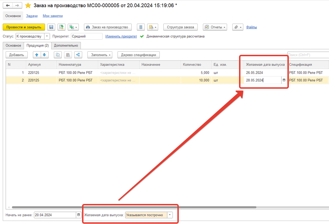This screenshot has height=224, width=329.
Task: Open the Задачи section
Action: click(x=32, y=16)
